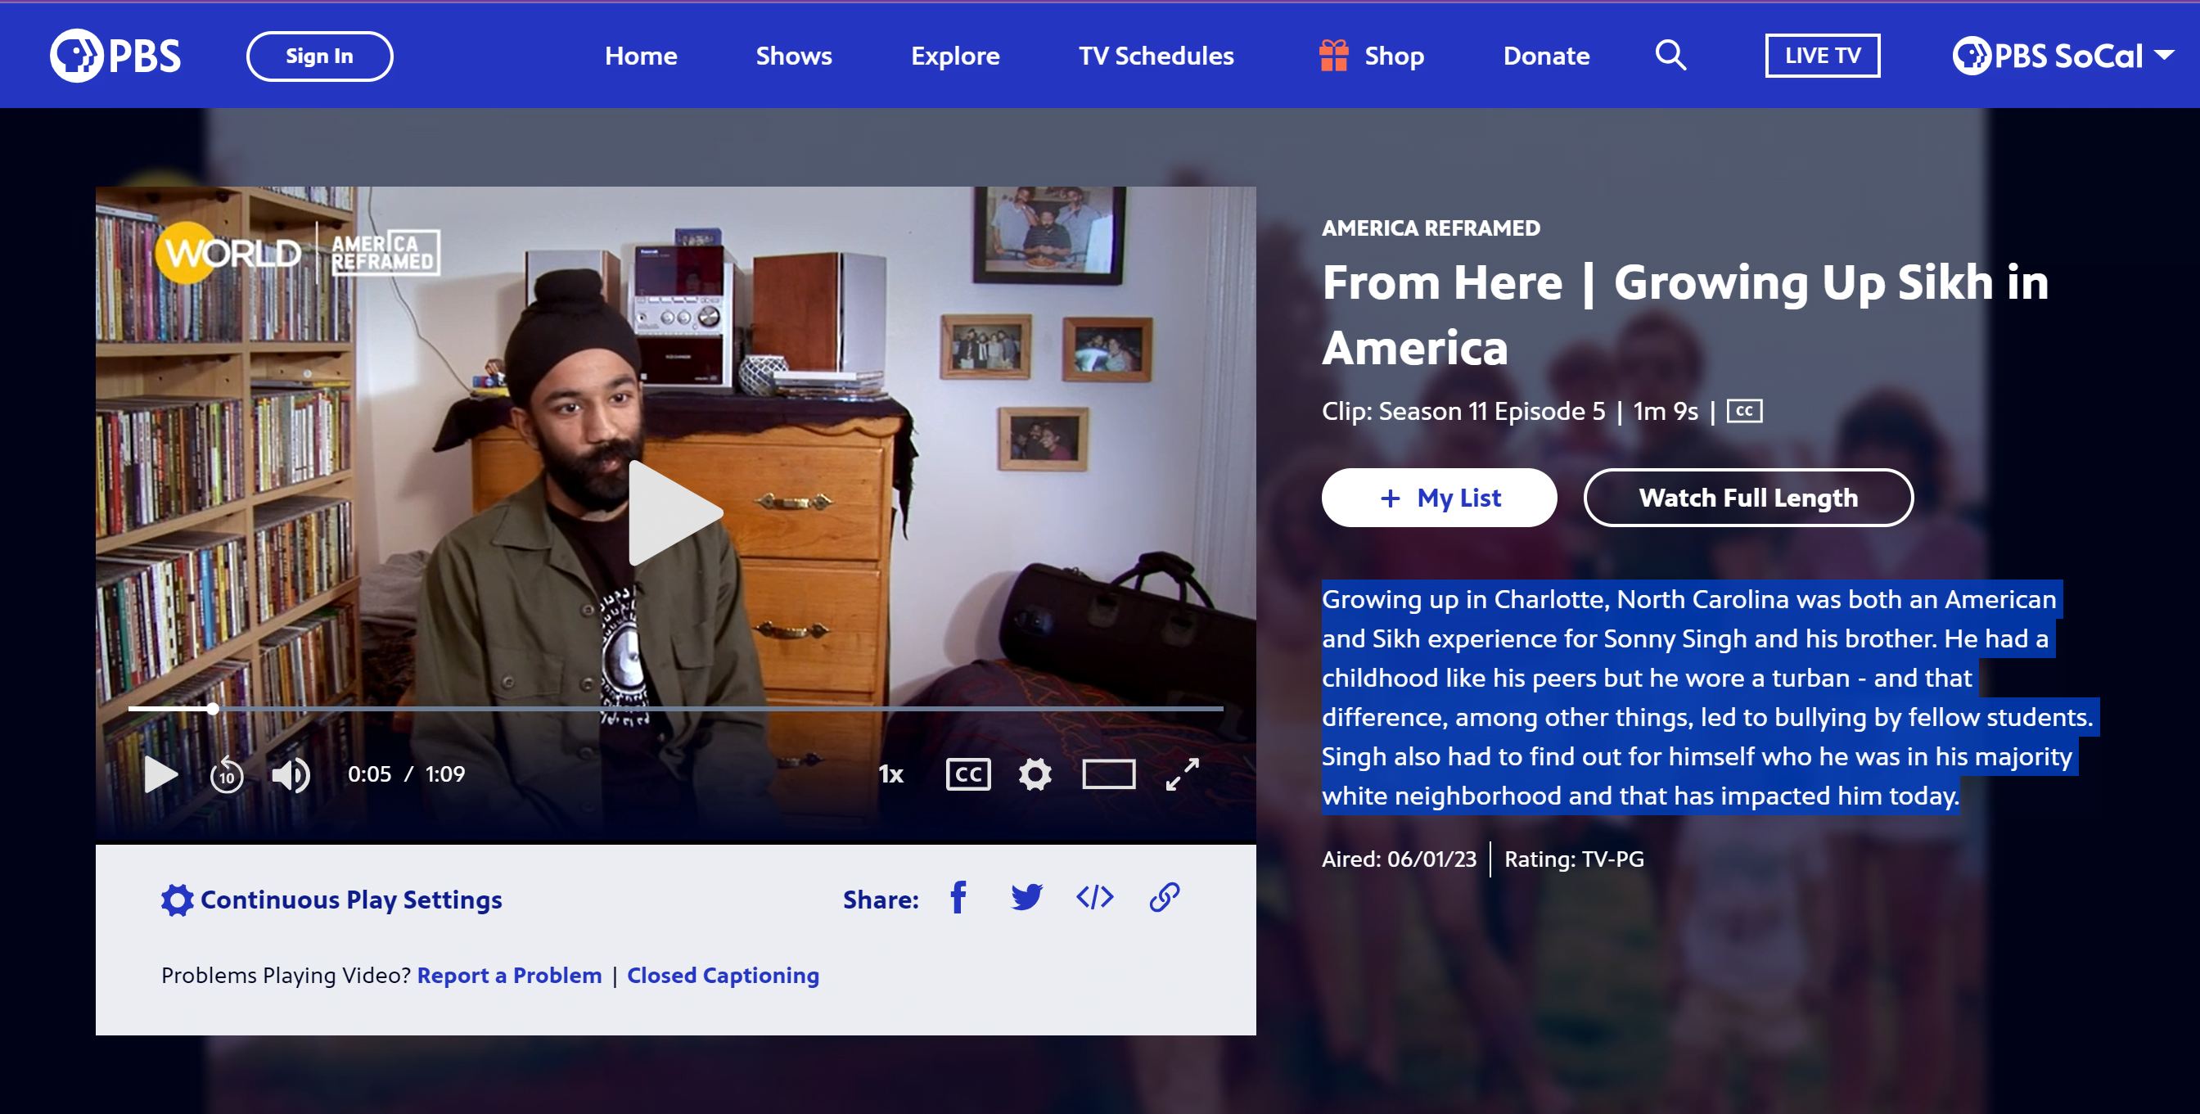Click the PBS logo in header

click(x=115, y=56)
